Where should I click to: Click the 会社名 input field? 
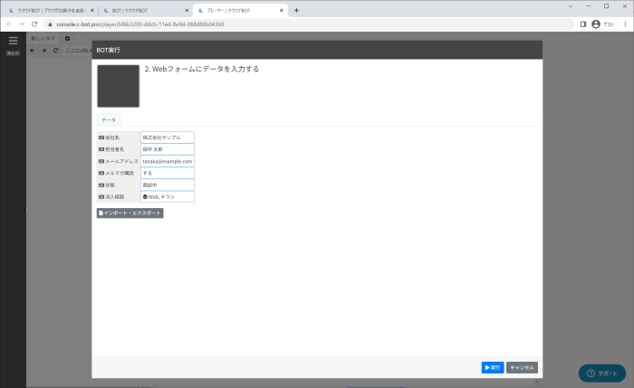tap(168, 137)
